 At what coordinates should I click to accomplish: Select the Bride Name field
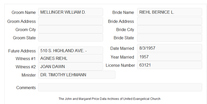tap(169, 12)
